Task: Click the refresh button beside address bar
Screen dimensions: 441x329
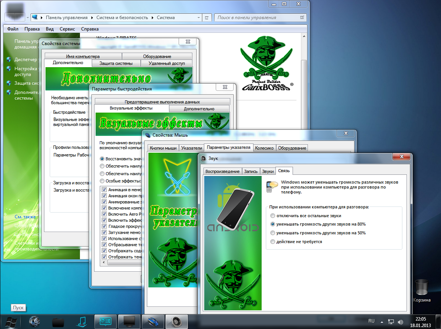Action: tap(207, 18)
